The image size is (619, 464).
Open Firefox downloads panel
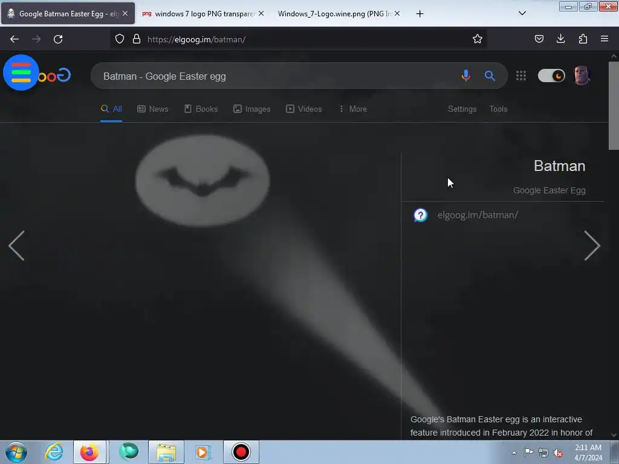point(560,39)
